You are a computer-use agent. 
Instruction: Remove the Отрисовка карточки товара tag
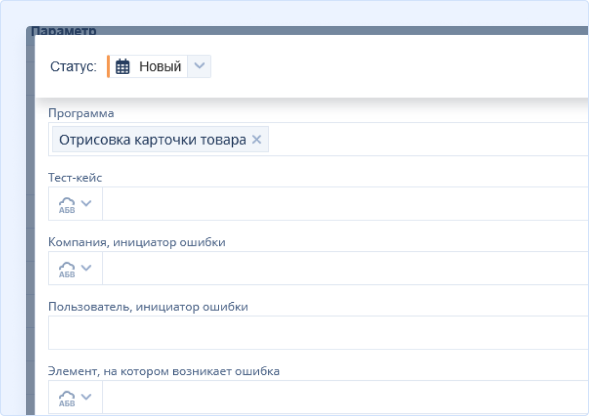tap(257, 140)
